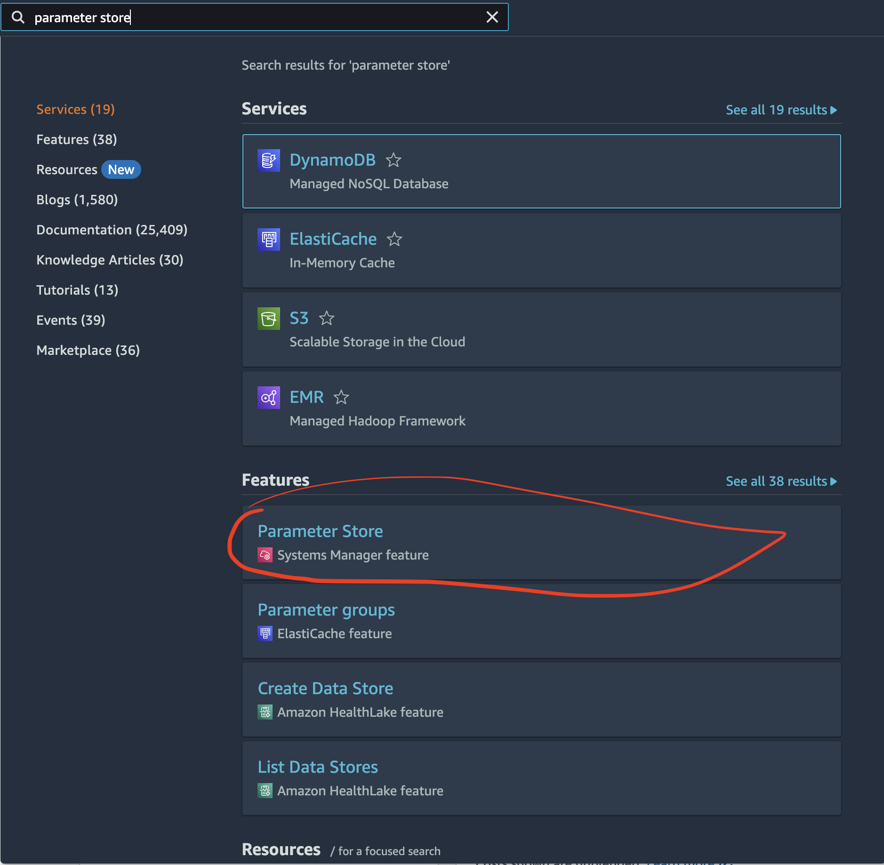Open the EMR service icon

[269, 398]
